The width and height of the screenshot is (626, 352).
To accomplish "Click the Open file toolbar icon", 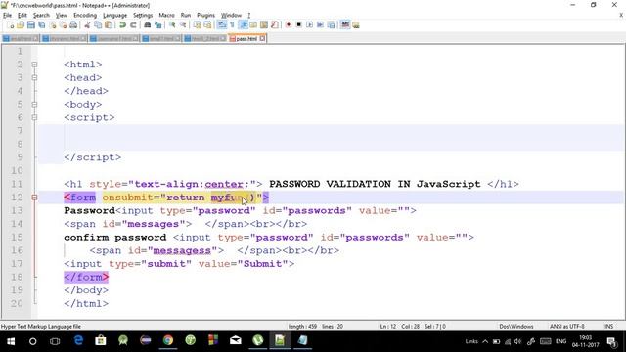I will [x=21, y=25].
